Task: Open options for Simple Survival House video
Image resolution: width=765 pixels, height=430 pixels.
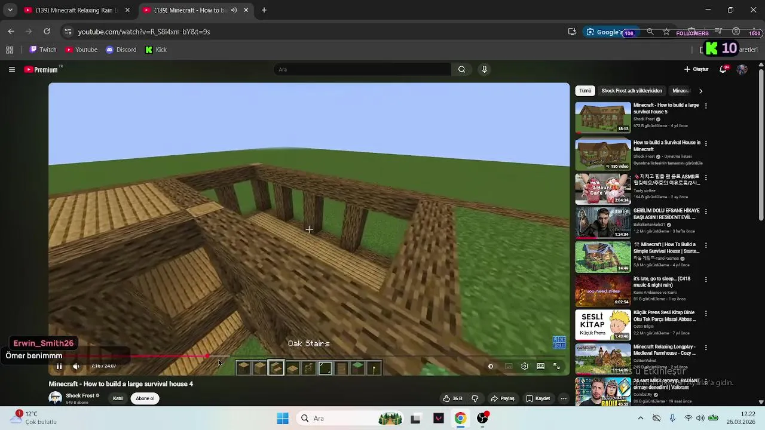Action: [706, 245]
